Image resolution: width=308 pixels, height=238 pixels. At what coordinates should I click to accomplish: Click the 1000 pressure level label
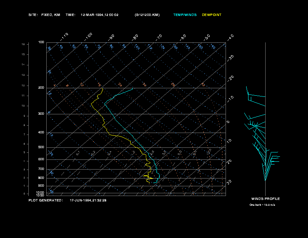(40, 192)
